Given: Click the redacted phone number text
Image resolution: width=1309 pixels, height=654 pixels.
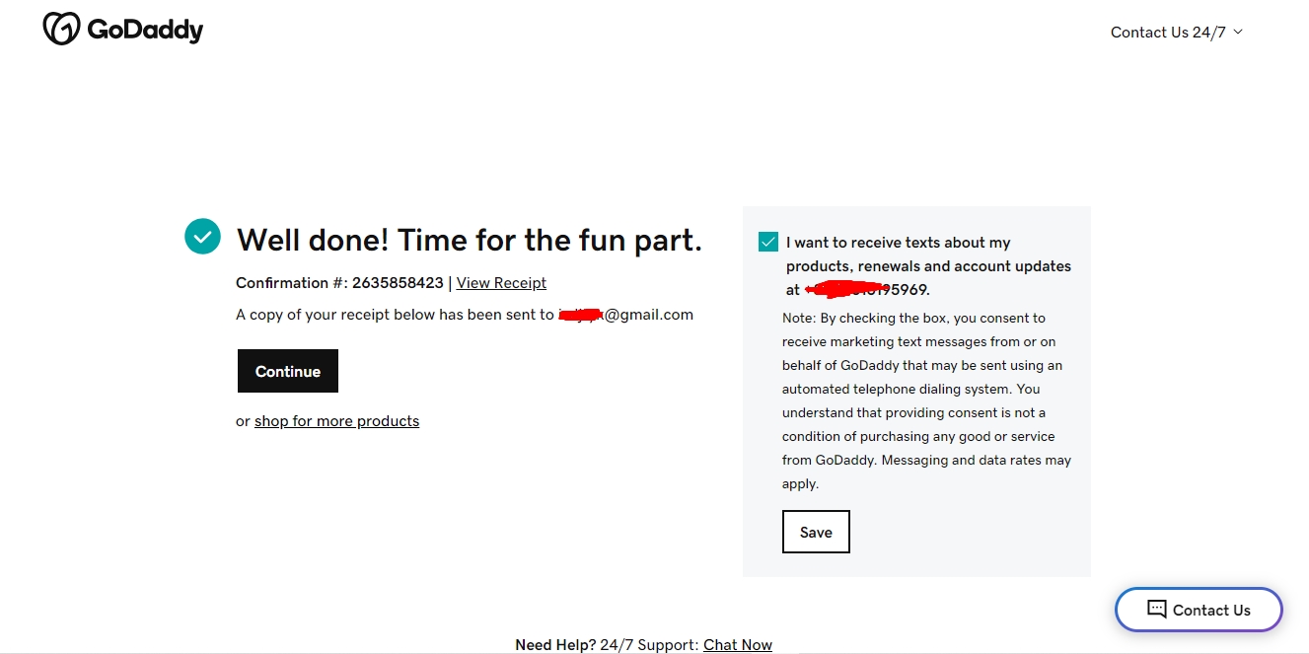Looking at the screenshot, I should (867, 290).
